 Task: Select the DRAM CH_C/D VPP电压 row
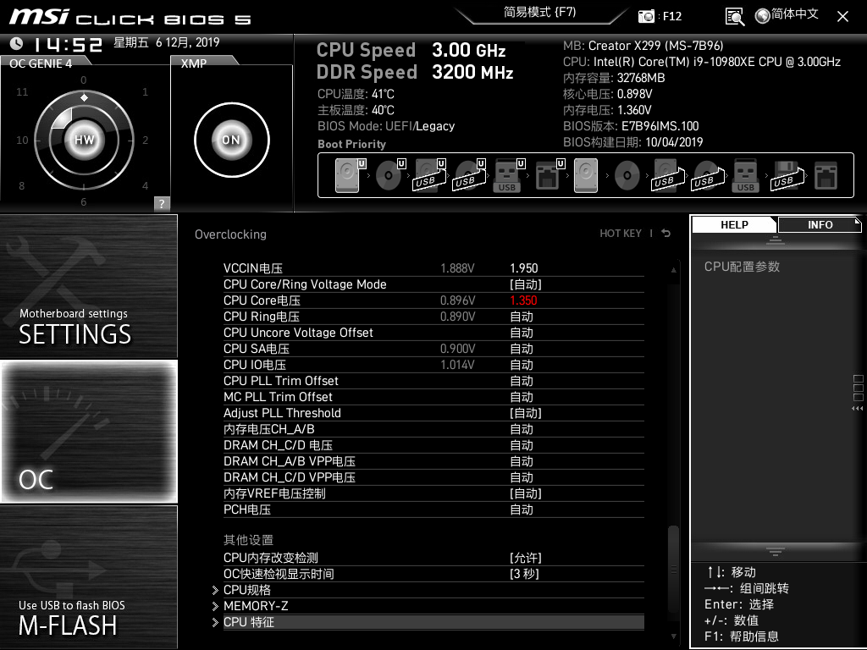pyautogui.click(x=433, y=477)
